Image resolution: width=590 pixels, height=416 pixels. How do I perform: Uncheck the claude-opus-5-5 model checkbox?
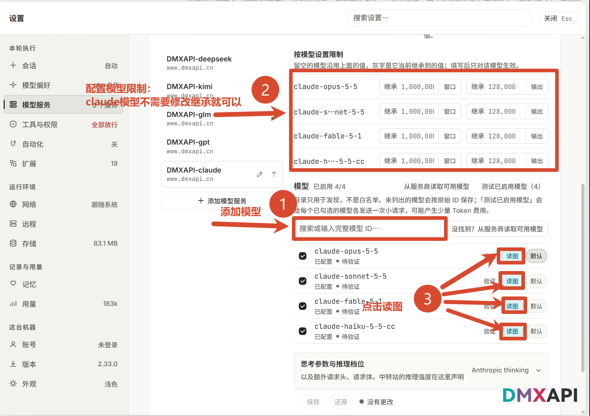[302, 256]
